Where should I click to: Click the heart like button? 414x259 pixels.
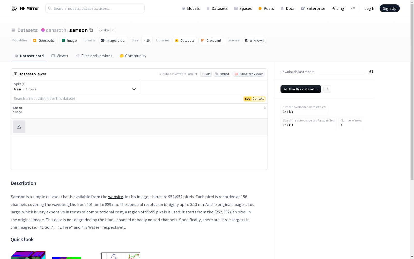click(x=104, y=30)
